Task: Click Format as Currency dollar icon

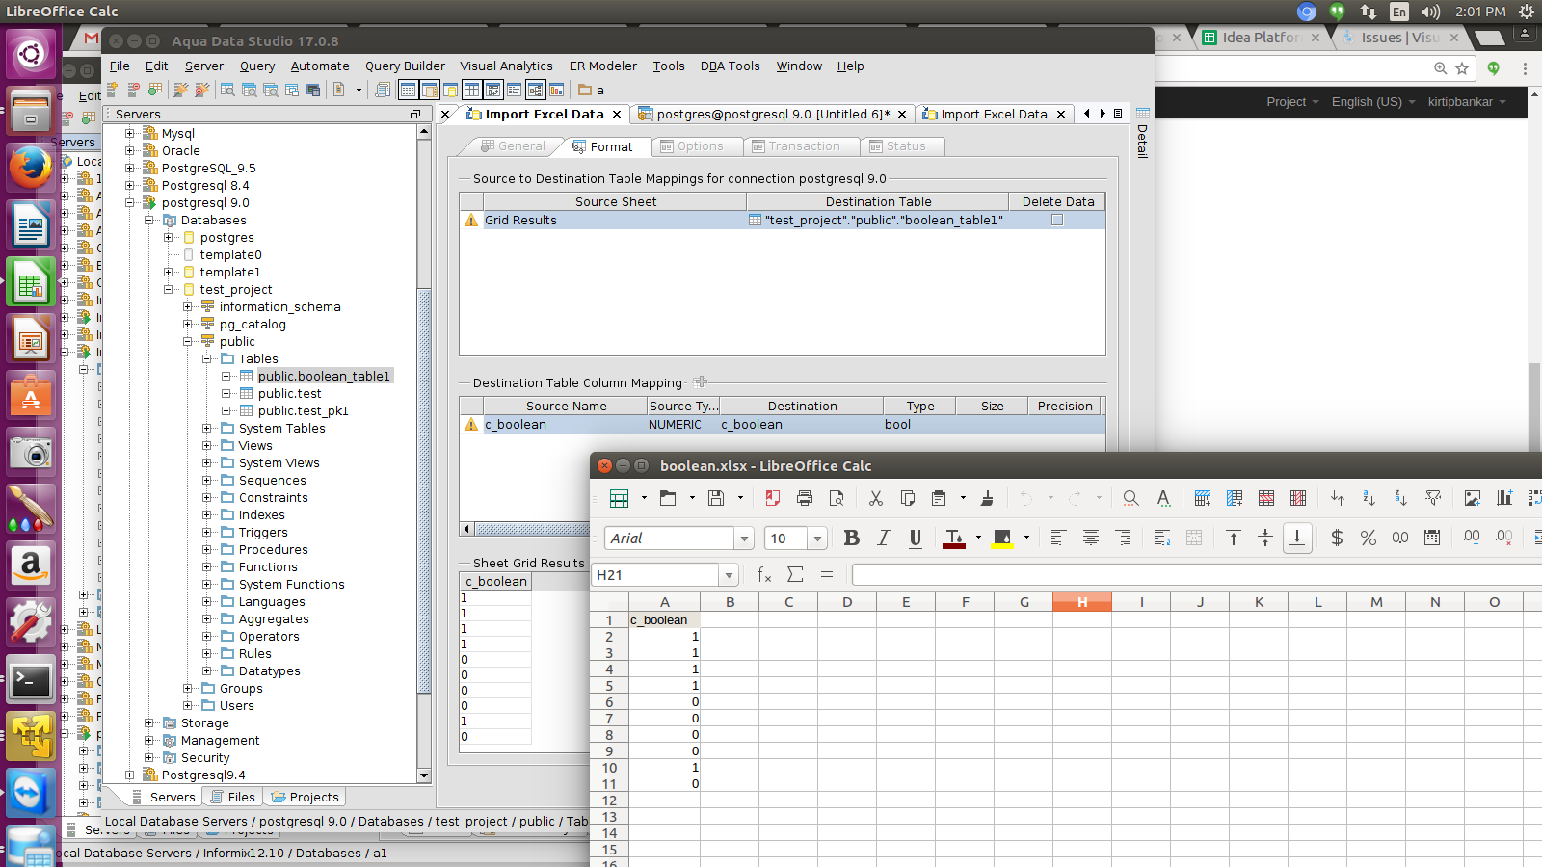Action: (x=1337, y=538)
